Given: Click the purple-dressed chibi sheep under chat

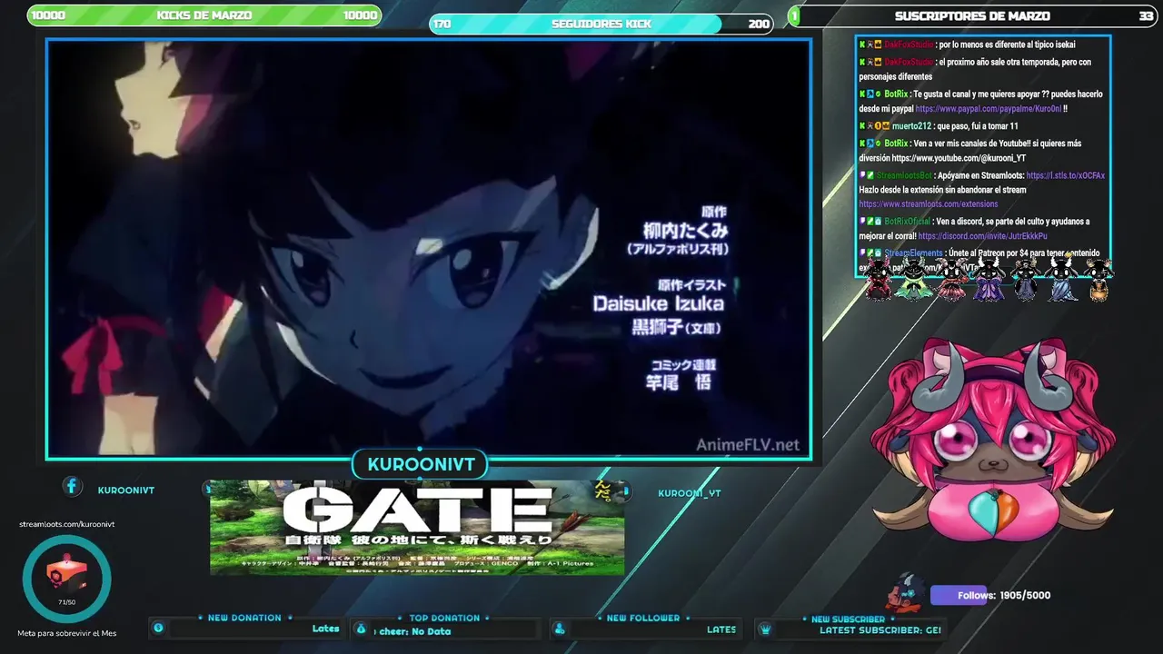Looking at the screenshot, I should click(989, 278).
